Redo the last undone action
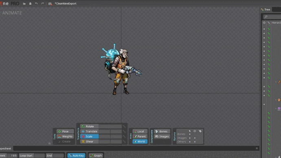 [42, 4]
